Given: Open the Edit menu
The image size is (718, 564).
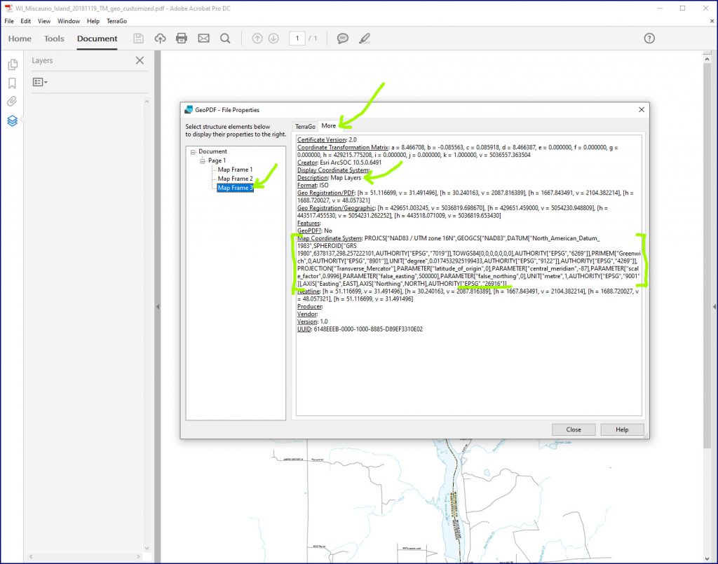Looking at the screenshot, I should pyautogui.click(x=26, y=21).
